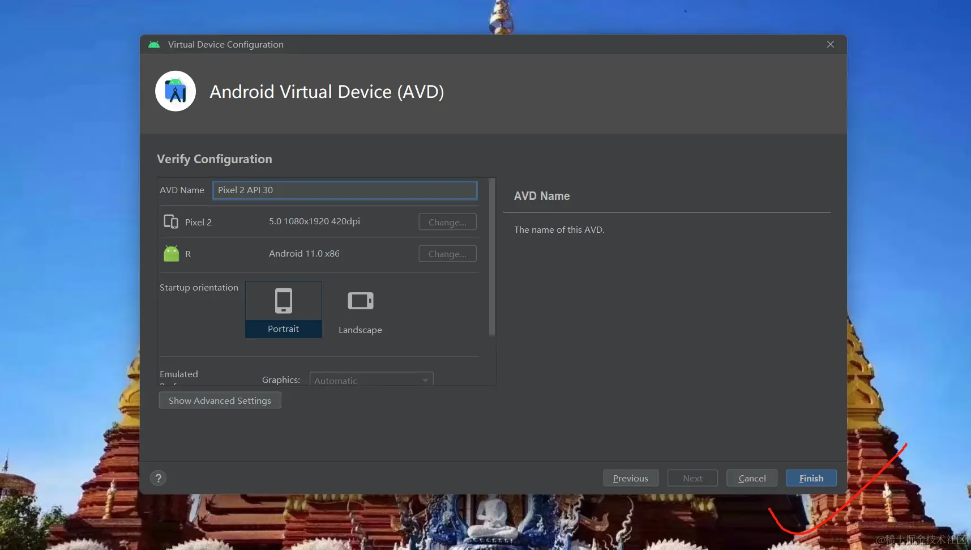Open help with the question mark button

[159, 478]
